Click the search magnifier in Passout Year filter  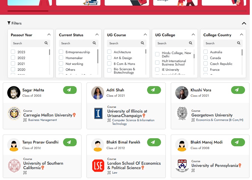tap(46, 43)
